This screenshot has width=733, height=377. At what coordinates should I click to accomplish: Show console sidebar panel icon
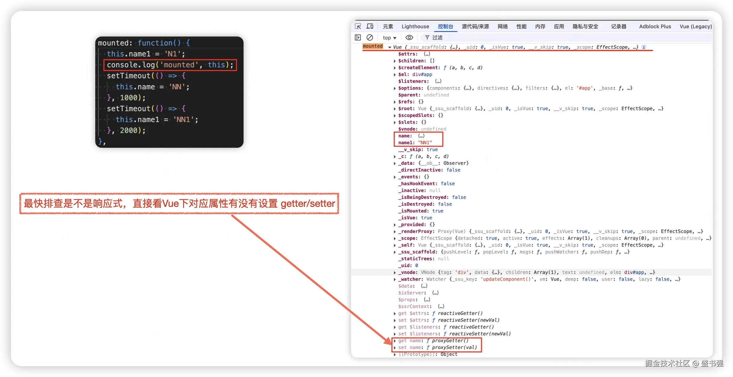[x=358, y=38]
